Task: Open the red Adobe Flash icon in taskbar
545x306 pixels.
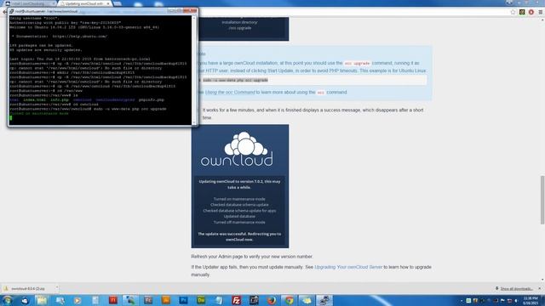Action: (x=113, y=300)
